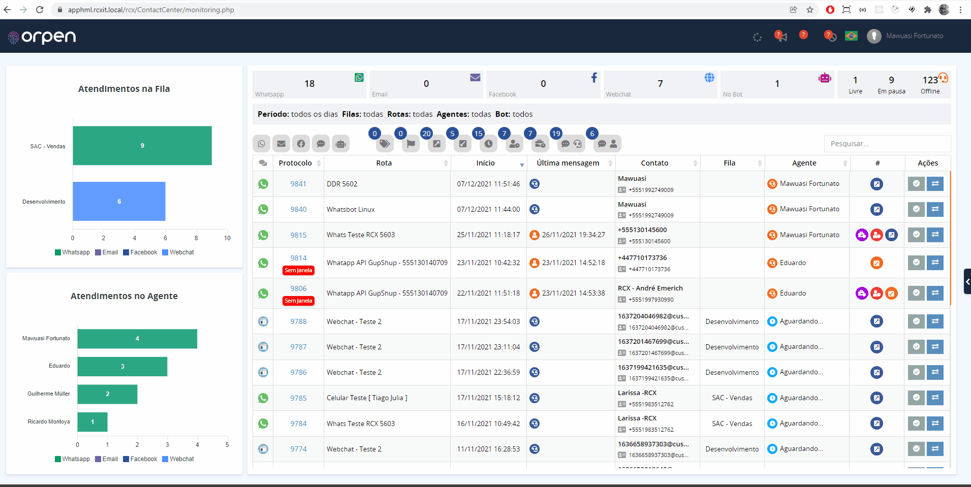Click the agent-waiting clock filter icon
Image resolution: width=971 pixels, height=487 pixels.
click(514, 144)
